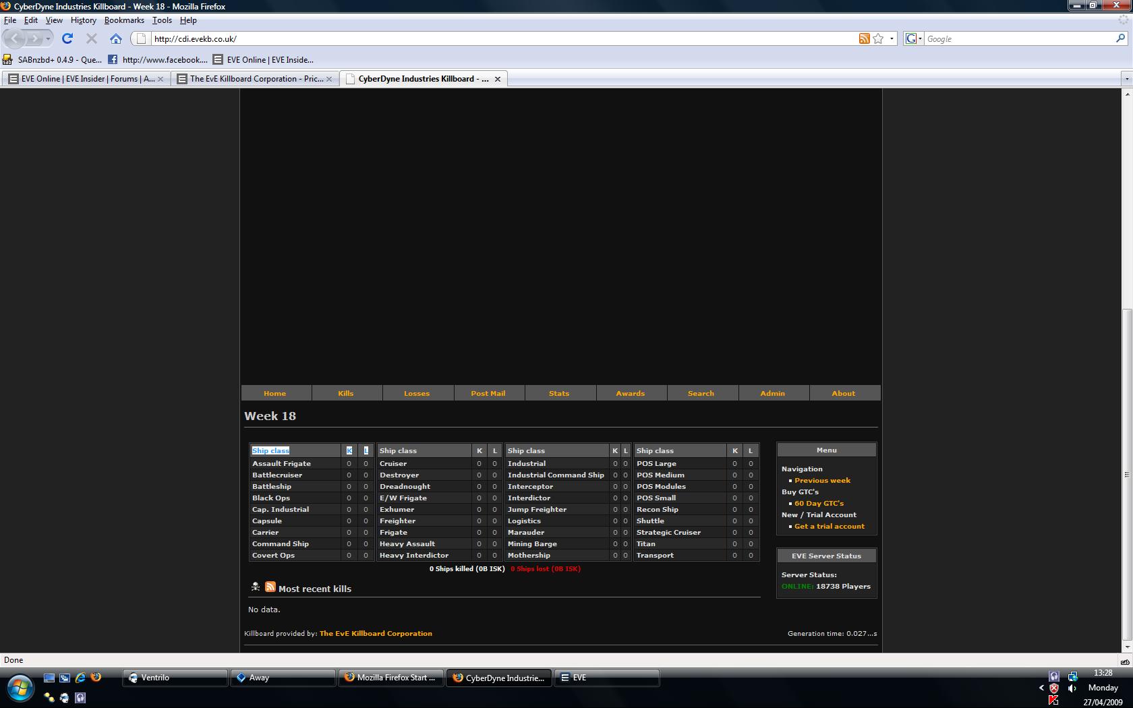The height and width of the screenshot is (708, 1133).
Task: Open the File menu
Action: [x=10, y=20]
